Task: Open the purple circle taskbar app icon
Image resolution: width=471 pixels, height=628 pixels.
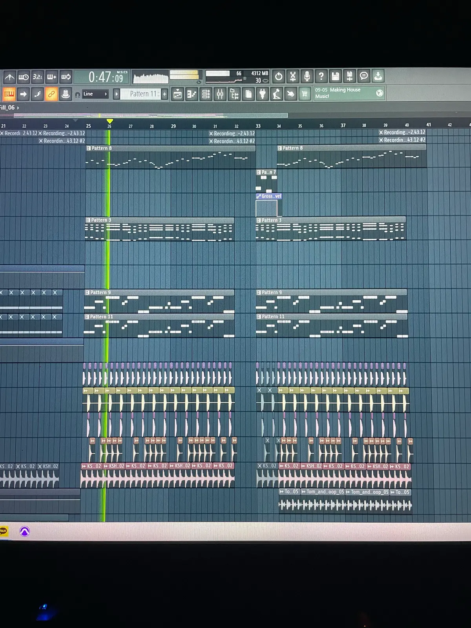Action: tap(24, 531)
